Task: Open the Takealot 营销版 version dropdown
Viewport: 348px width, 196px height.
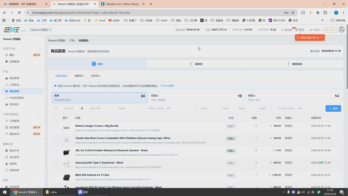Action: 41,30
